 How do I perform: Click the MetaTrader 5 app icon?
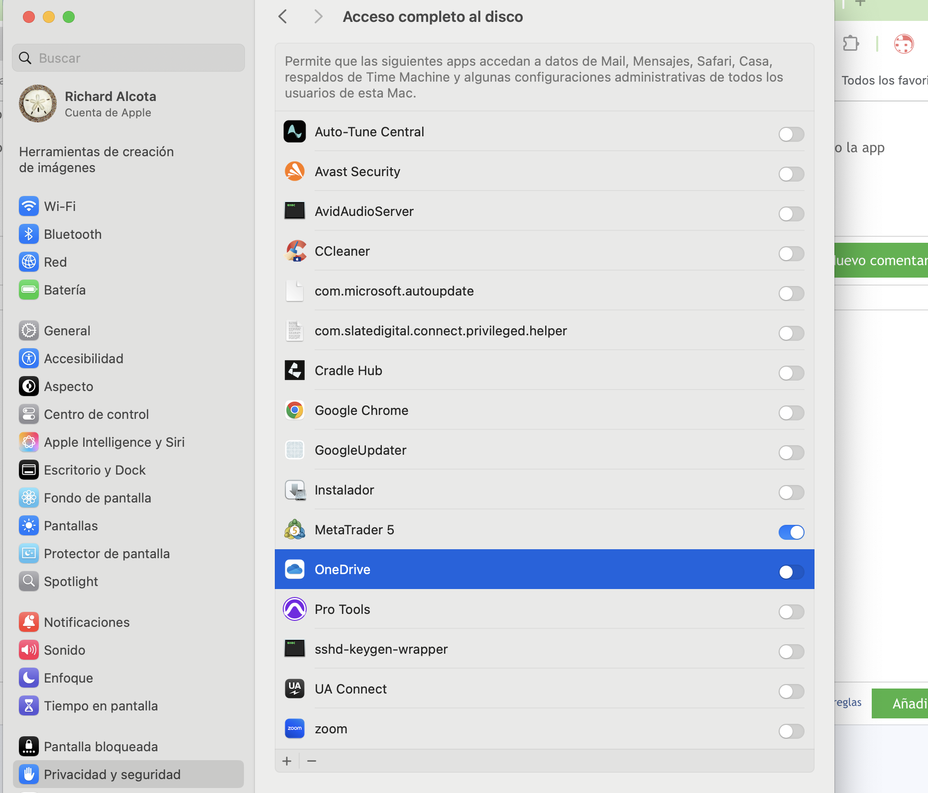295,530
